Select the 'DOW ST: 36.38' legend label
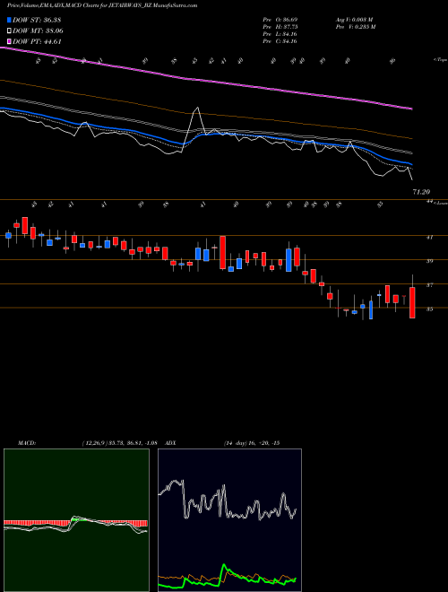Viewport: 448px width, 592px height. coord(37,20)
